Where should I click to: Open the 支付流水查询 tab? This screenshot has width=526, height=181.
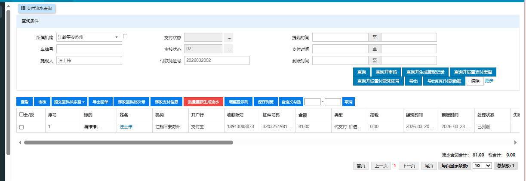37,9
